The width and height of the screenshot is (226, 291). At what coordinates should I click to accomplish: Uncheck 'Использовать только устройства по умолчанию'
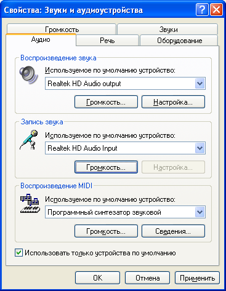[x=18, y=253]
